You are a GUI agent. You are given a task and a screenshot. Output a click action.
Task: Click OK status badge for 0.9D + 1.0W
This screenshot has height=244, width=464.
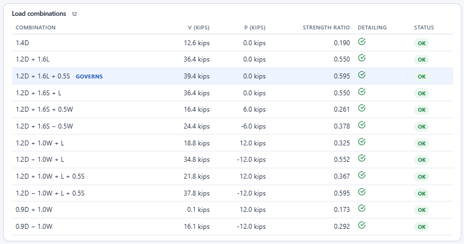[422, 210]
